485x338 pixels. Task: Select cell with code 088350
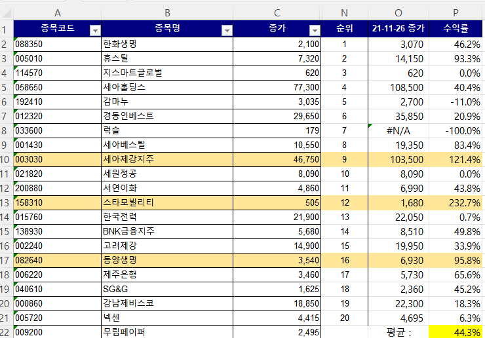tap(57, 45)
